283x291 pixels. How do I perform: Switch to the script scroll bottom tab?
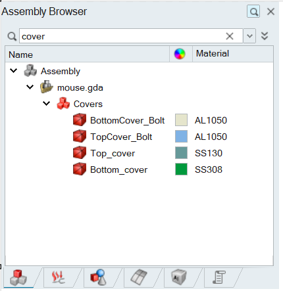click(219, 277)
